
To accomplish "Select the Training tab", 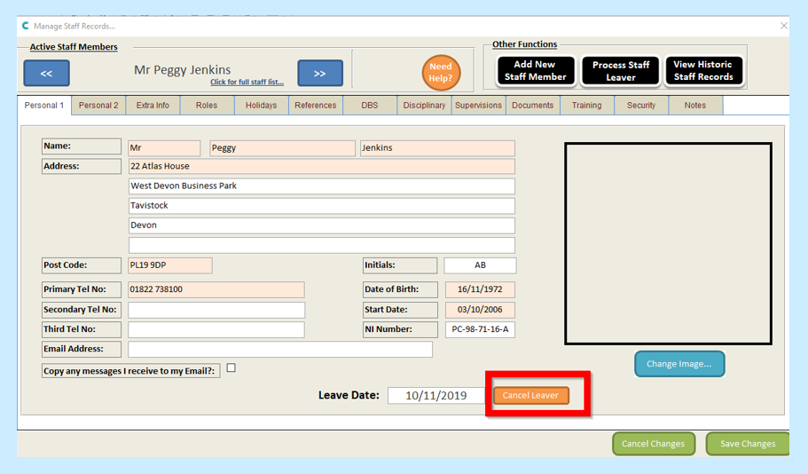I will tap(586, 106).
